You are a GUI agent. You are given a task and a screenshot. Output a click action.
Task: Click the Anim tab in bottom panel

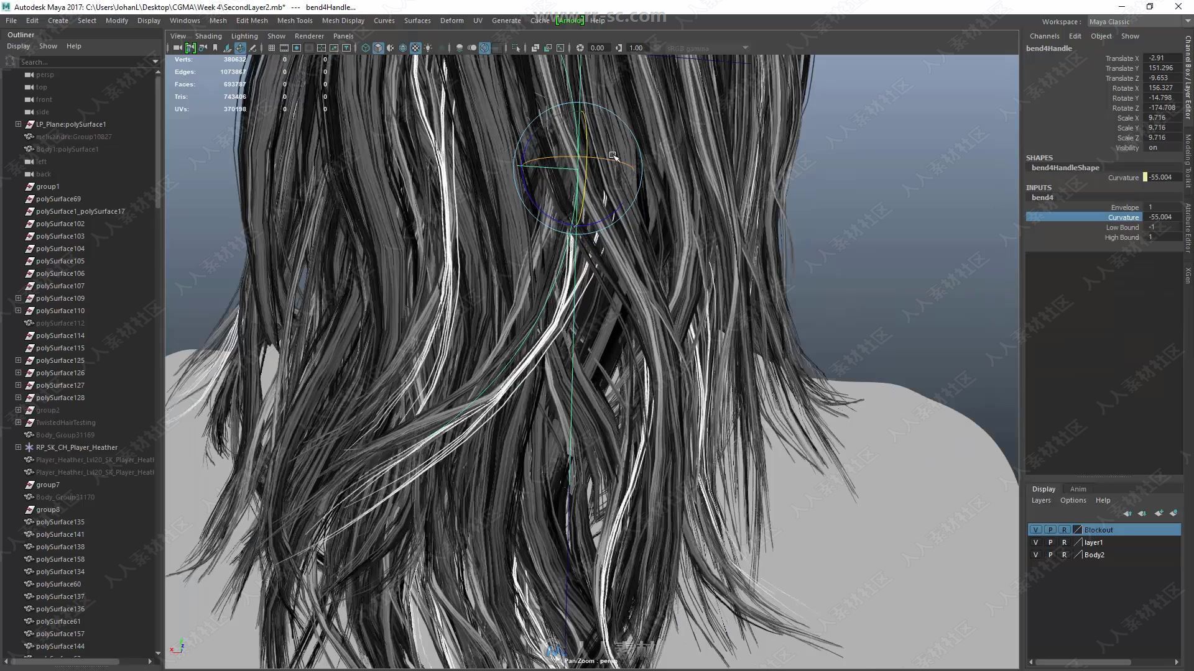pyautogui.click(x=1078, y=488)
